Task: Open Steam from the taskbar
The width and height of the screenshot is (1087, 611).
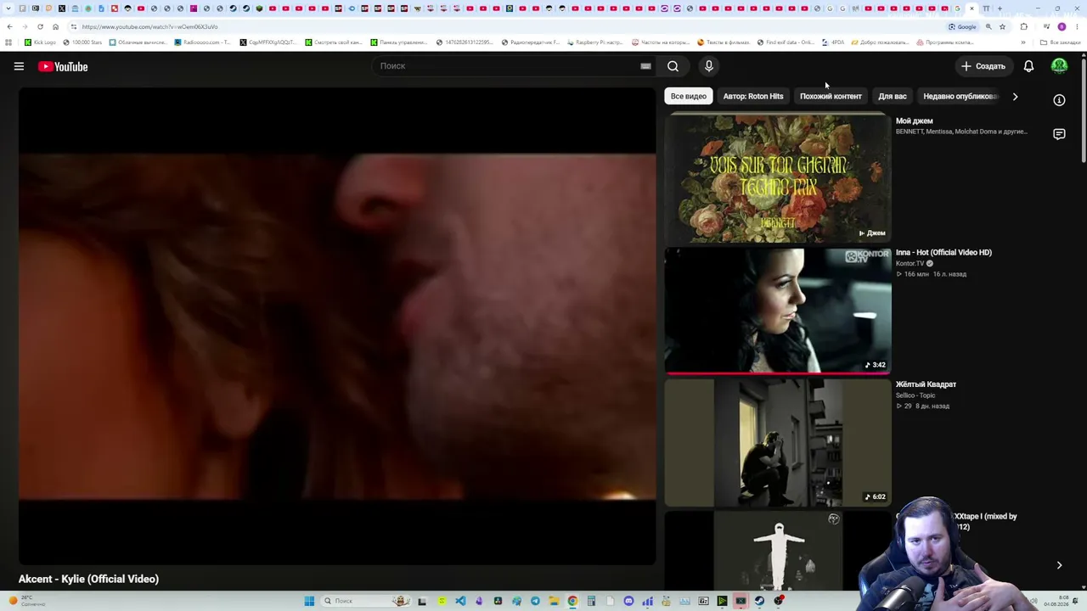Action: (x=759, y=601)
